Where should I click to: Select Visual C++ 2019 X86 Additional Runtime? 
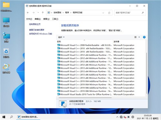(x=85, y=88)
